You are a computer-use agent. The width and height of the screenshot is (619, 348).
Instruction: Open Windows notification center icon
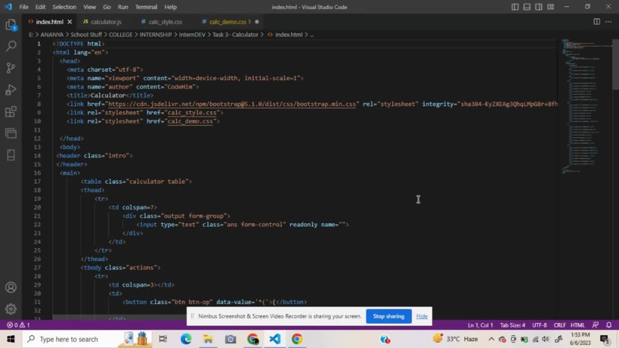604,339
